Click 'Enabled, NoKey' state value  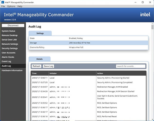[x=76, y=38]
